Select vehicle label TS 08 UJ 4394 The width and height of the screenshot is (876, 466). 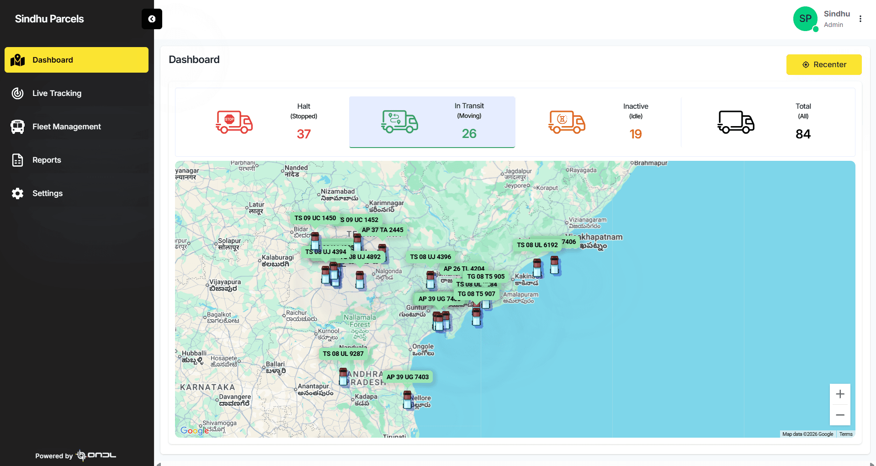(x=326, y=252)
